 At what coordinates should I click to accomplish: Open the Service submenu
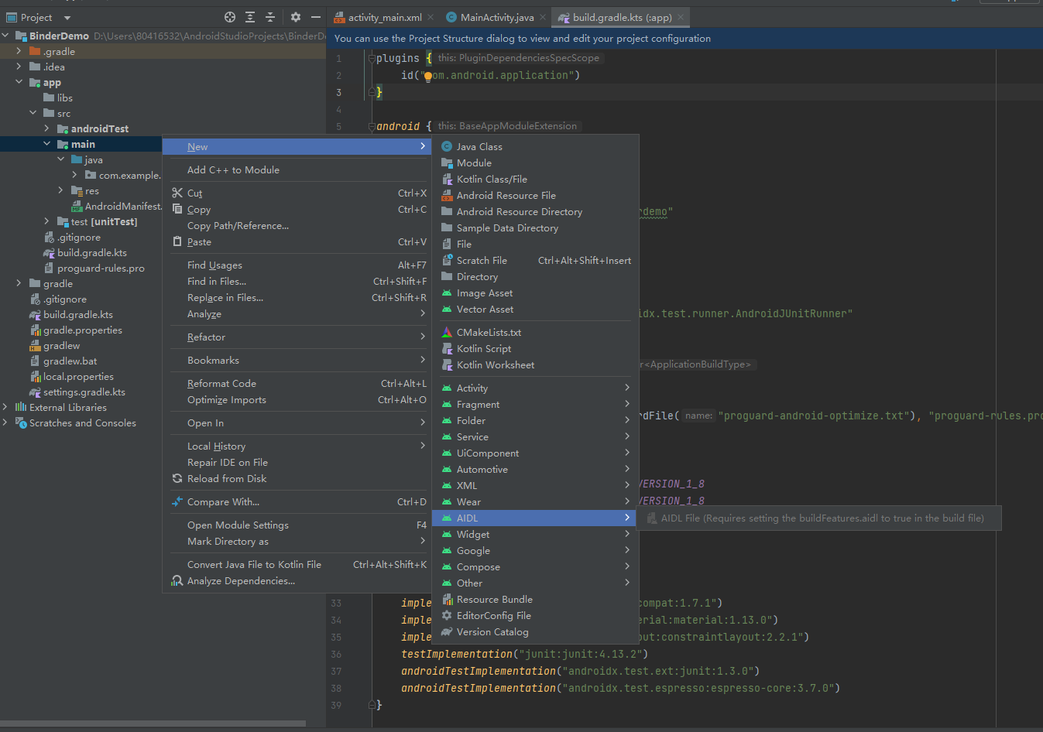click(535, 436)
